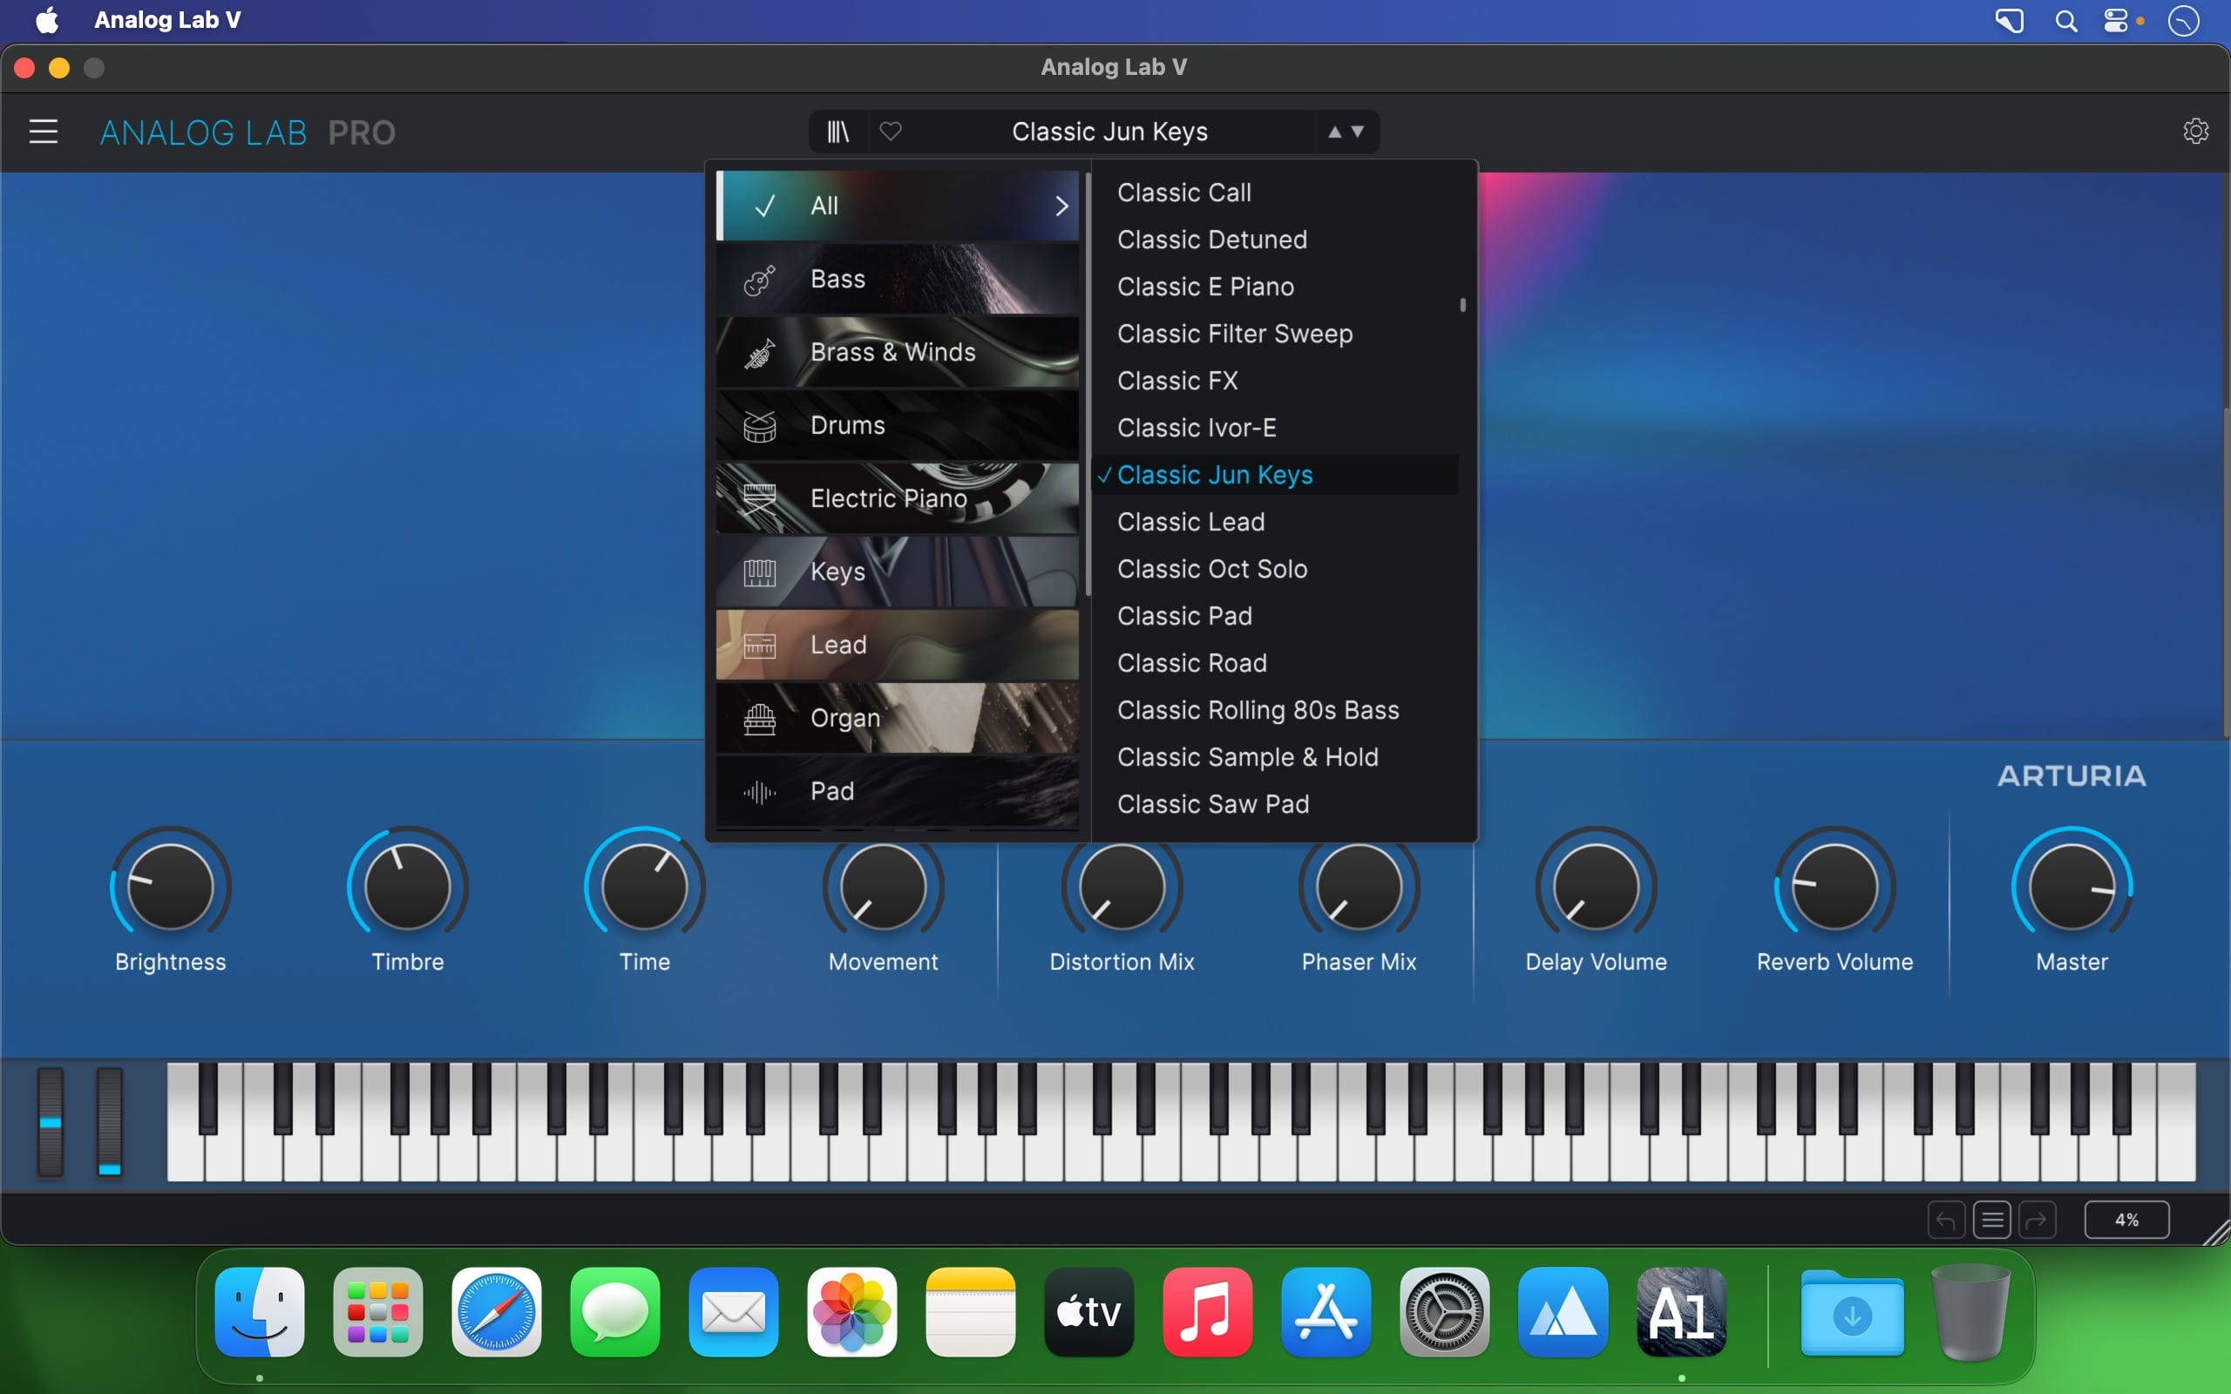Click the Reverb Volume knob

(x=1834, y=886)
